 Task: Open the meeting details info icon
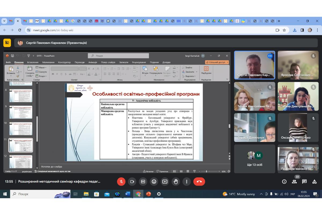(284, 182)
